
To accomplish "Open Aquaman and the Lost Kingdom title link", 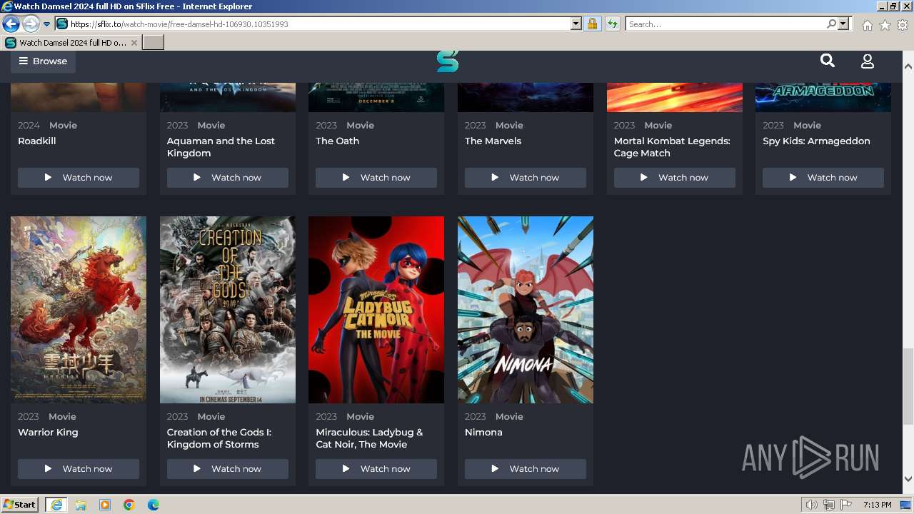I will click(221, 147).
